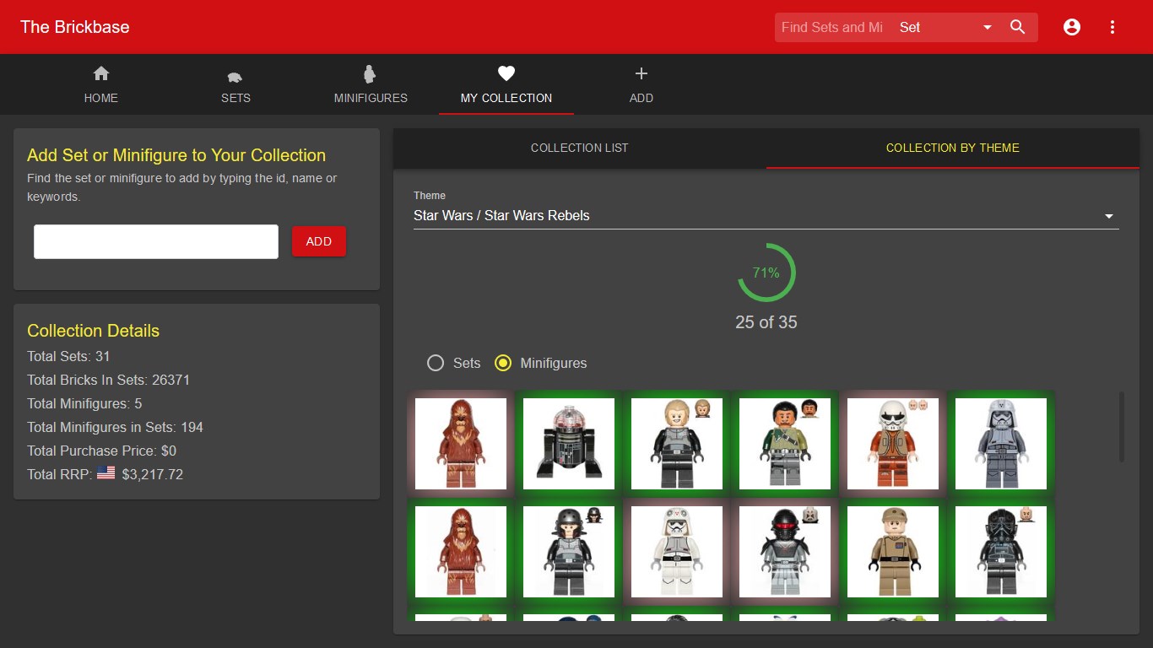Open the Collection List tab

click(580, 148)
